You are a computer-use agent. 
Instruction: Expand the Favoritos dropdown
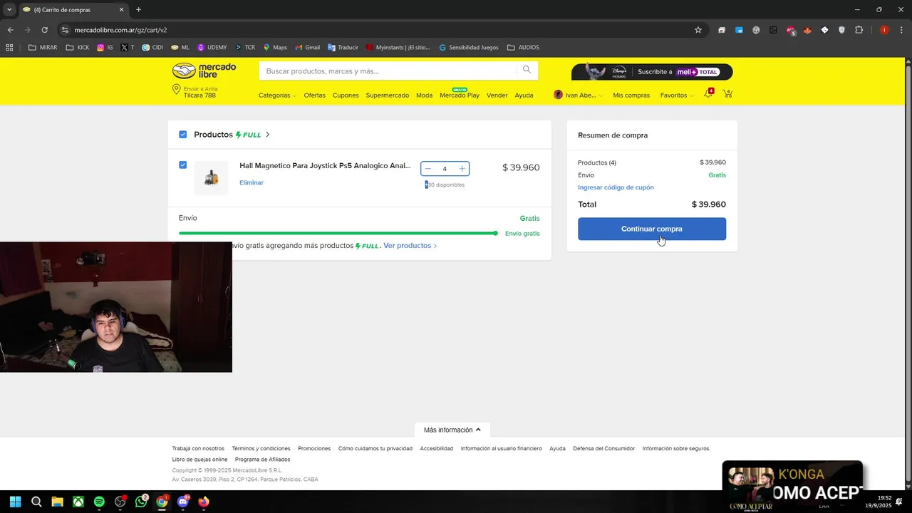pos(677,95)
